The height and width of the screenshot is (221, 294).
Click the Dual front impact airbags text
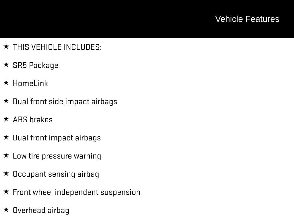[x=57, y=138]
